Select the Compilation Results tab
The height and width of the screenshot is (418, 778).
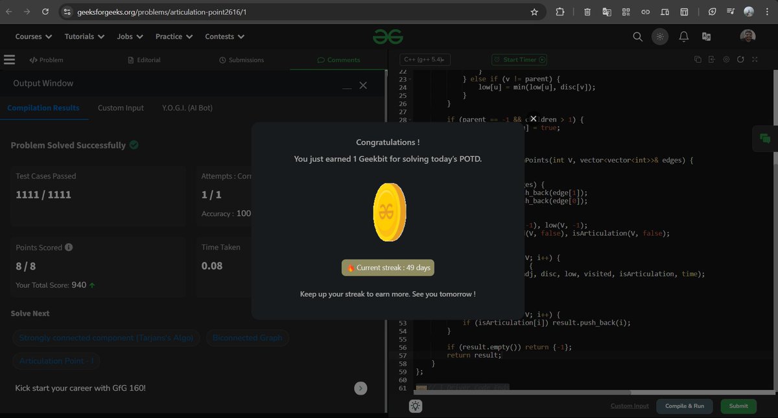(43, 108)
